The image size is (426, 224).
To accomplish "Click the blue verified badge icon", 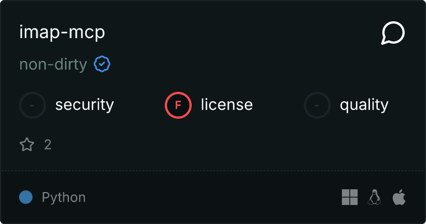I will (x=101, y=64).
